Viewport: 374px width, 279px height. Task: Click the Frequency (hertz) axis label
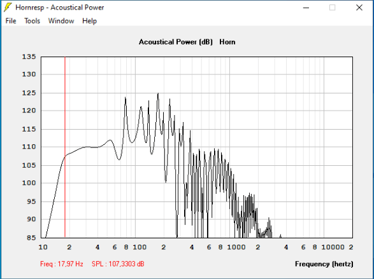pos(324,264)
